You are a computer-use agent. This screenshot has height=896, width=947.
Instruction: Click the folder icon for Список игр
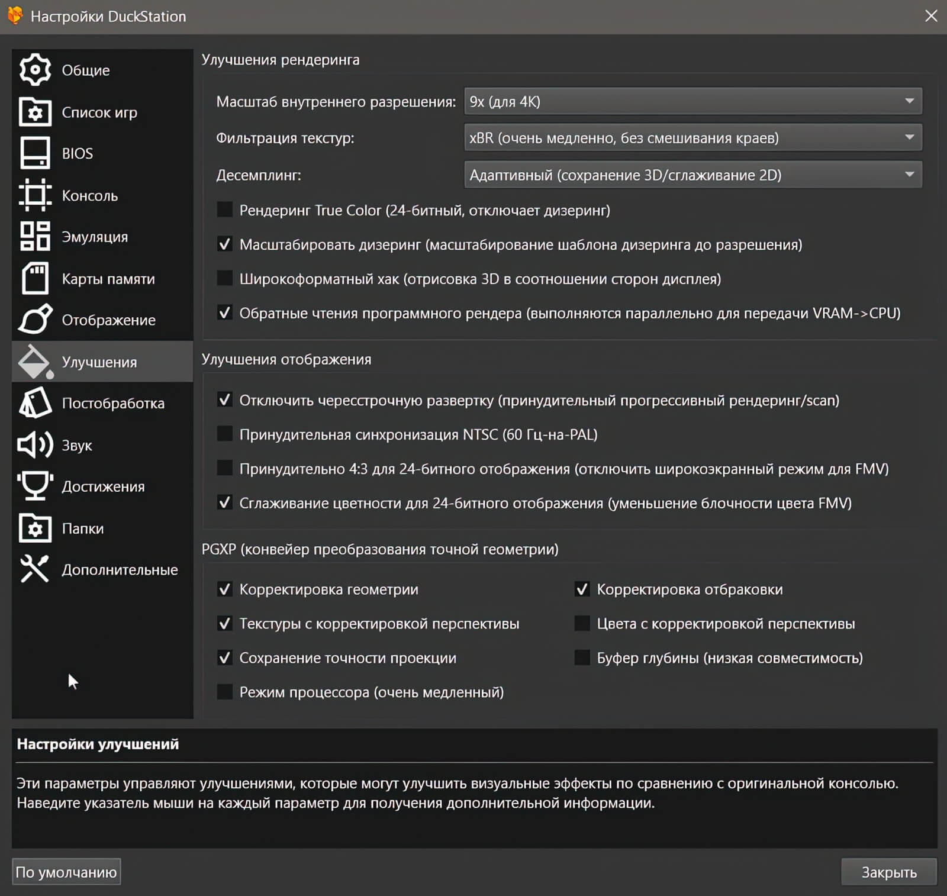[35, 112]
